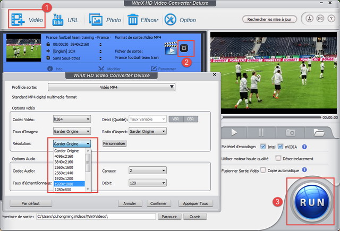This screenshot has width=340, height=231.
Task: Click the Photo slideshow icon
Action: pyautogui.click(x=96, y=20)
